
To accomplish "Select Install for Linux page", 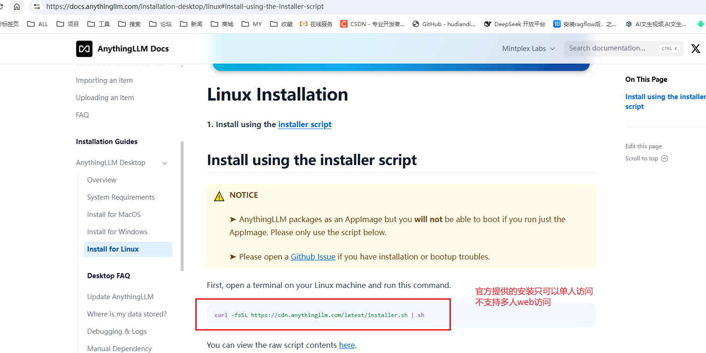I will [x=128, y=249].
